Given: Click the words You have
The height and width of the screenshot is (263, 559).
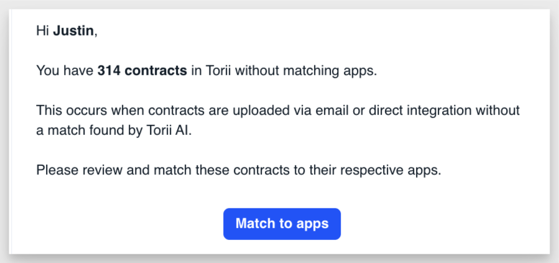Looking at the screenshot, I should (x=65, y=71).
